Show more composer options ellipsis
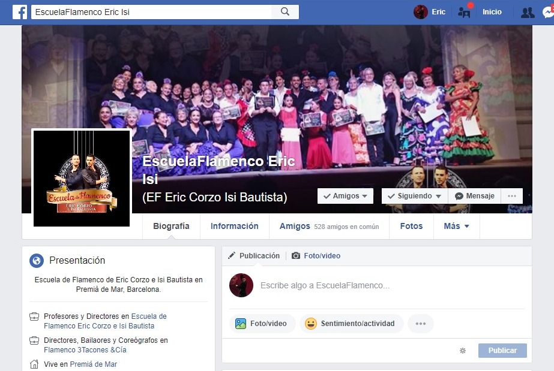This screenshot has height=371, width=554. (x=420, y=324)
